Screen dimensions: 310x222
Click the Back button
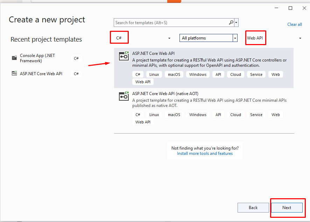[253, 208]
